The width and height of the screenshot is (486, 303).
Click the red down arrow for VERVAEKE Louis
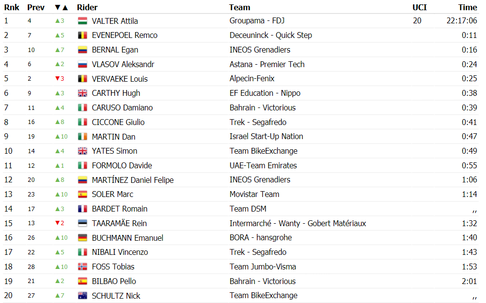tap(57, 78)
